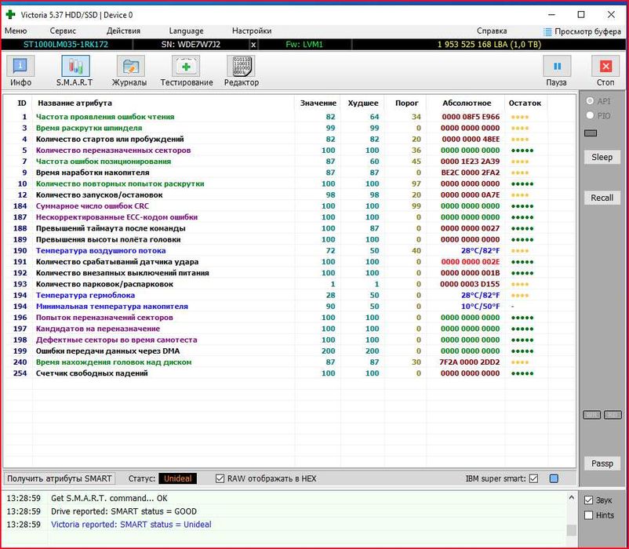Click the log panel scrollbar thumb
Image resolution: width=629 pixels, height=549 pixels.
point(572,530)
